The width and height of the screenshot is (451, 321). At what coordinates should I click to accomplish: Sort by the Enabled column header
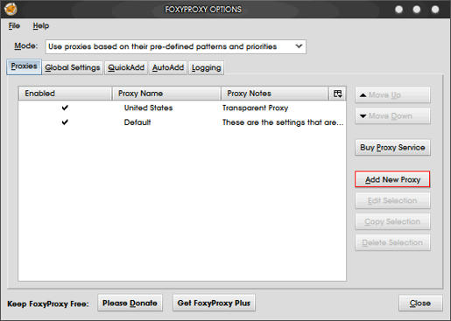click(x=65, y=94)
